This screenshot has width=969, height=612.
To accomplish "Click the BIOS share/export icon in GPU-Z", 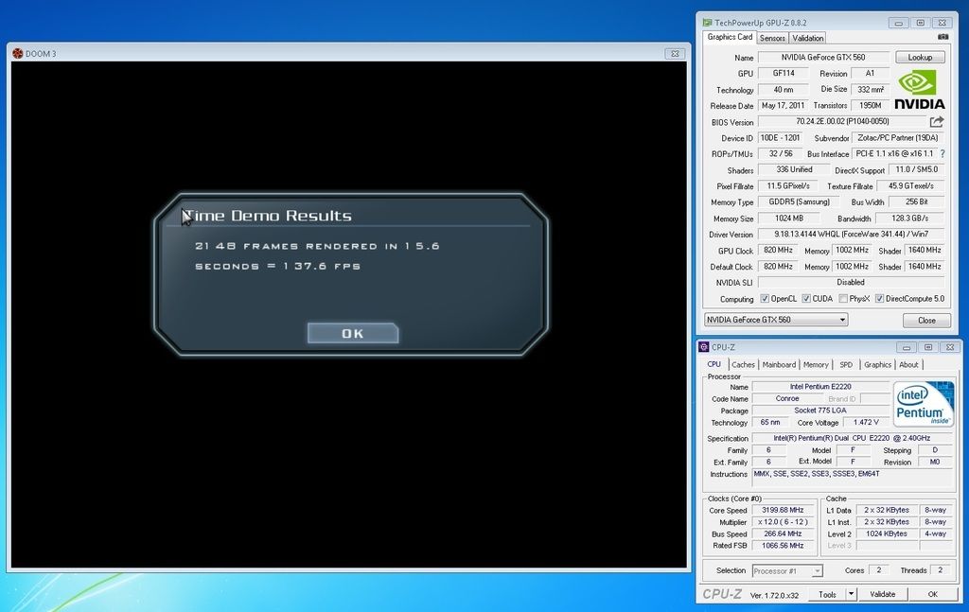I will click(936, 122).
